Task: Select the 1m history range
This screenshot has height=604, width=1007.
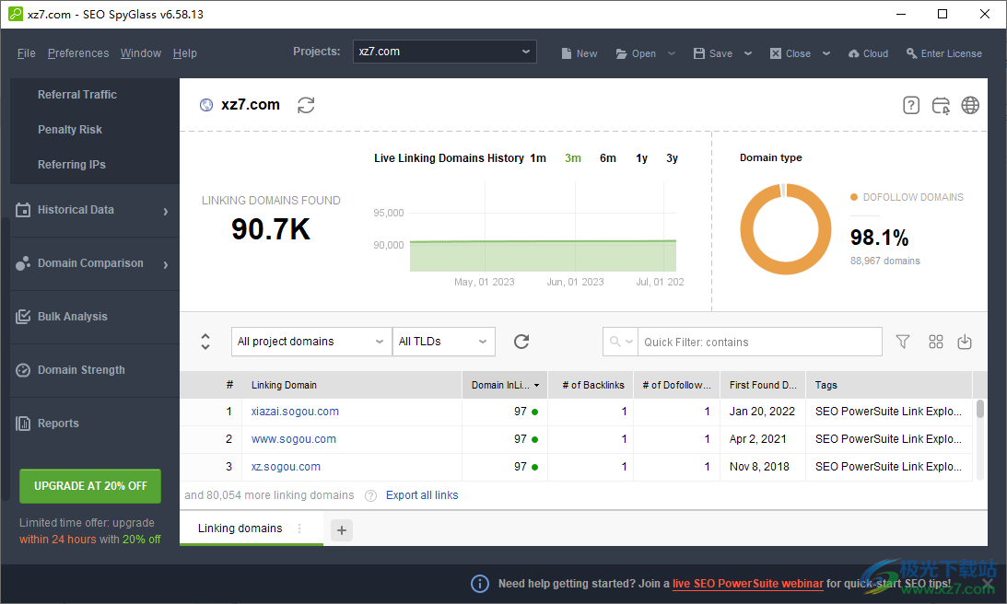Action: [x=538, y=157]
